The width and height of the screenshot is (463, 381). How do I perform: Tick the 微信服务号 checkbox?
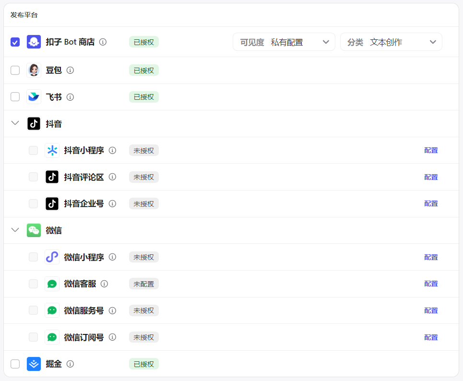34,310
